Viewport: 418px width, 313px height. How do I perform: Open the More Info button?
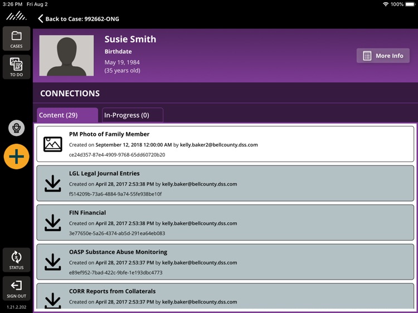(383, 56)
